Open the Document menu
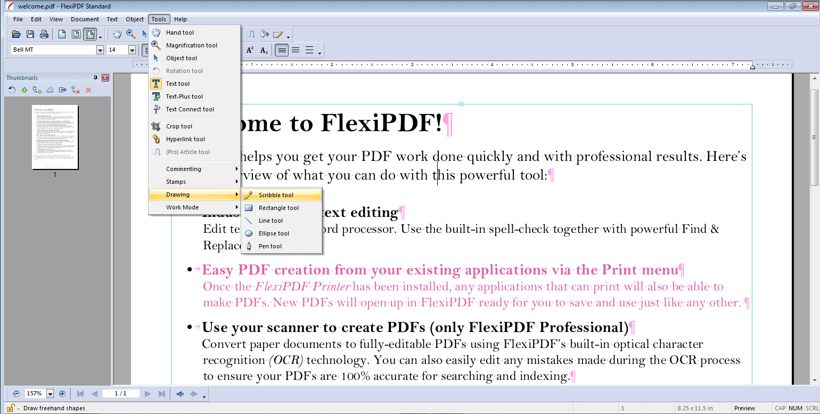820x414 pixels. (85, 19)
